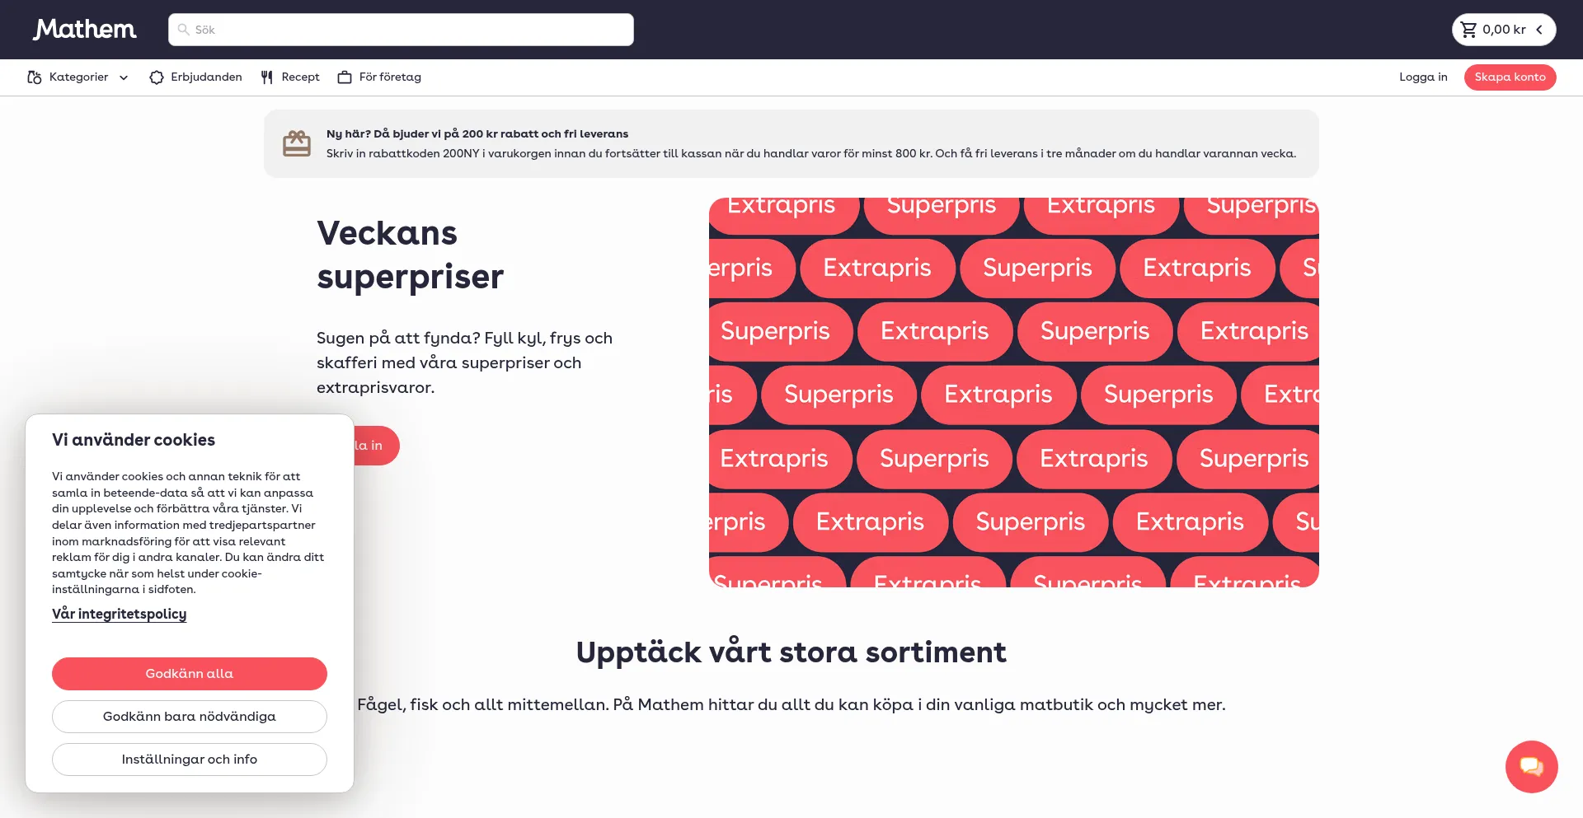
Task: Accept all cookies with Godkänn alla
Action: pos(190,674)
